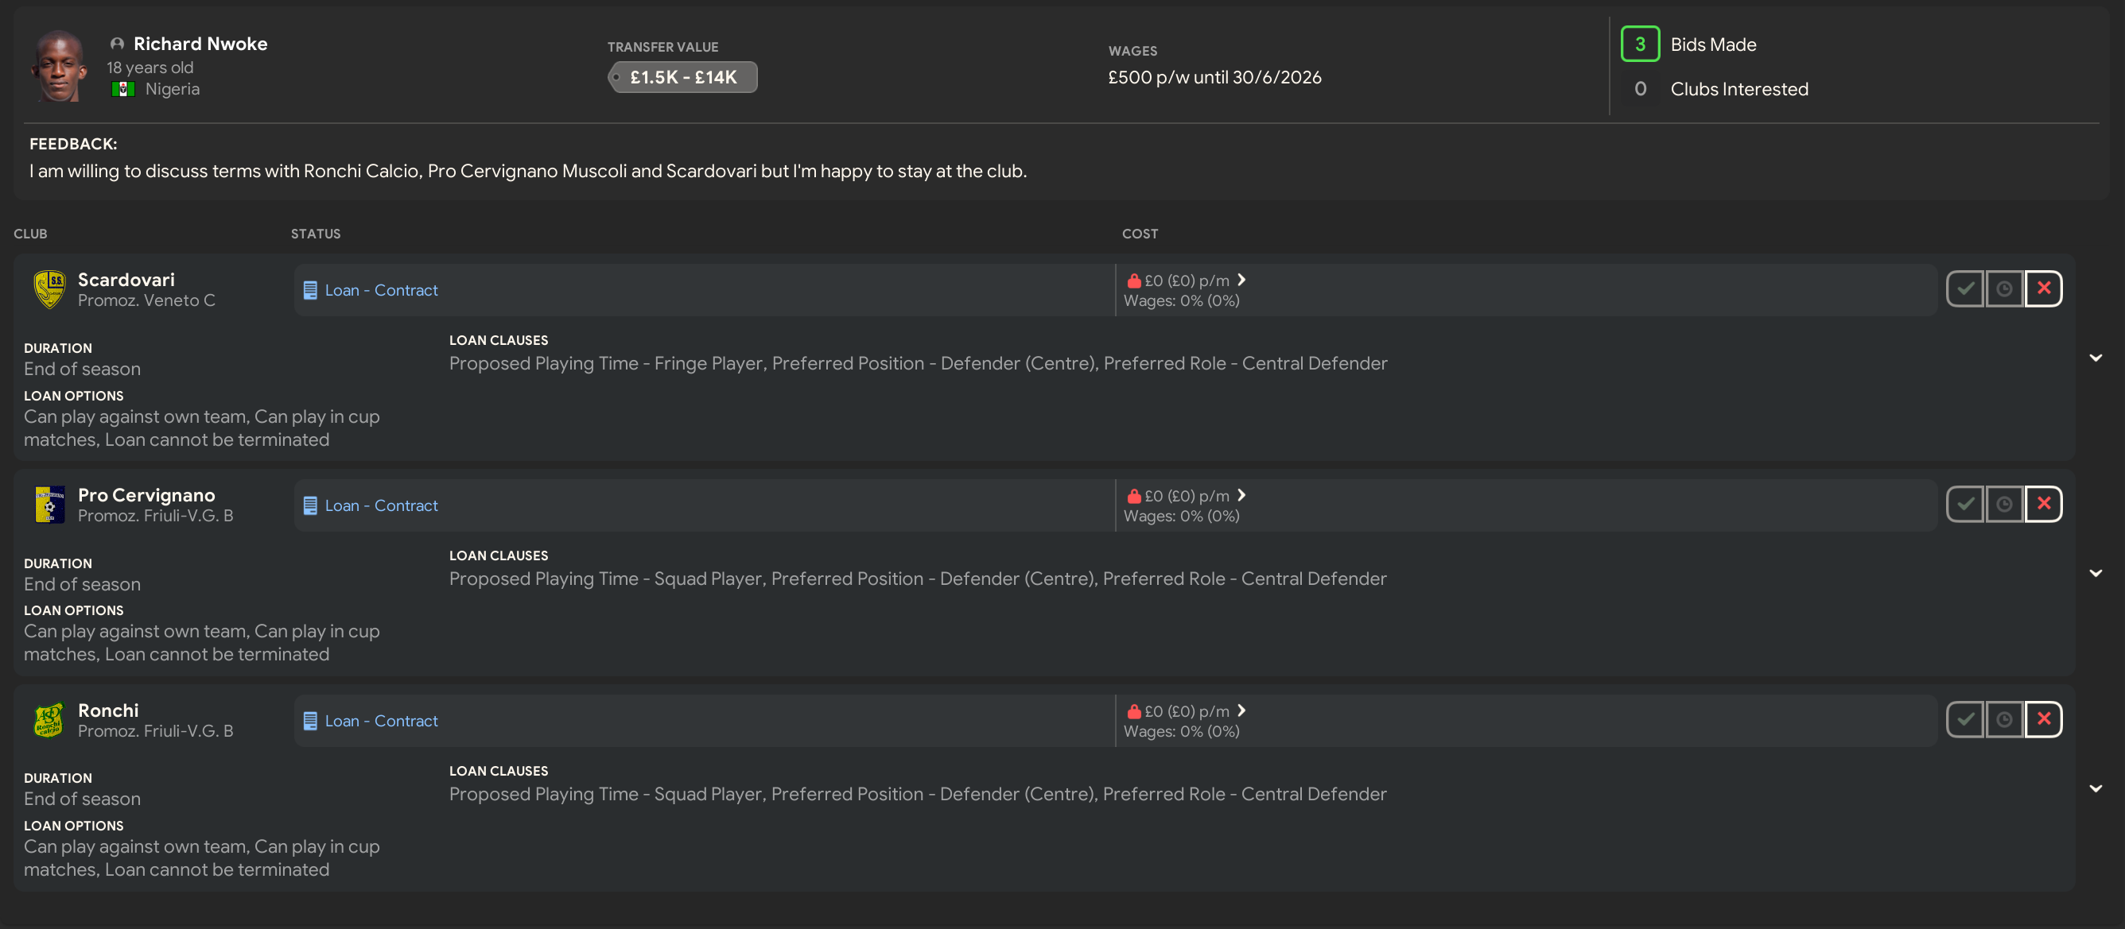Delay the Pro Cervignano offer with the clock icon
The width and height of the screenshot is (2125, 929).
click(x=2004, y=504)
